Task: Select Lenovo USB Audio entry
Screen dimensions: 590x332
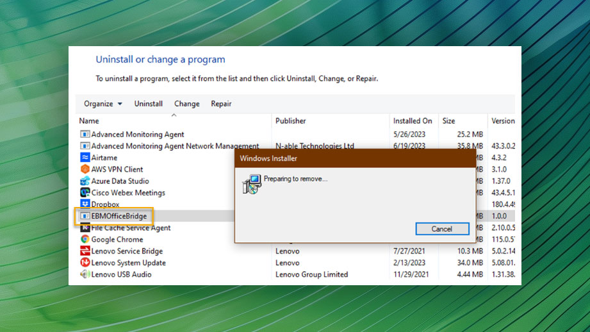Action: click(x=121, y=274)
